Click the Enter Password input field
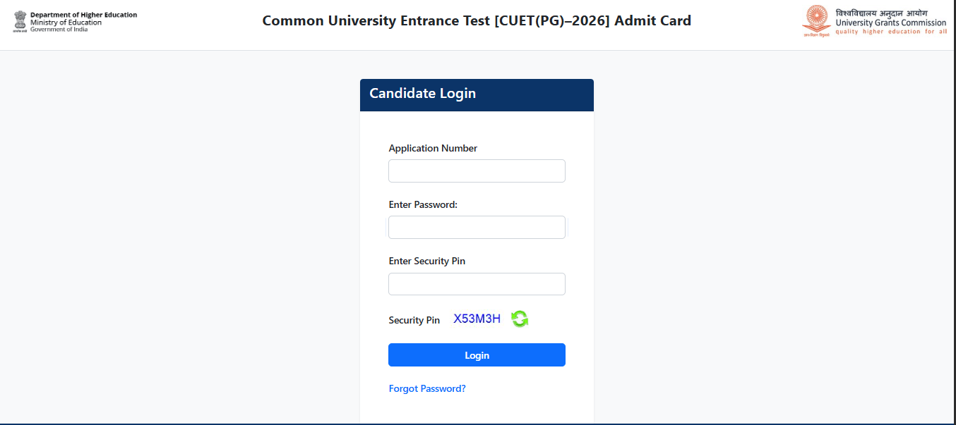956x425 pixels. coord(476,227)
